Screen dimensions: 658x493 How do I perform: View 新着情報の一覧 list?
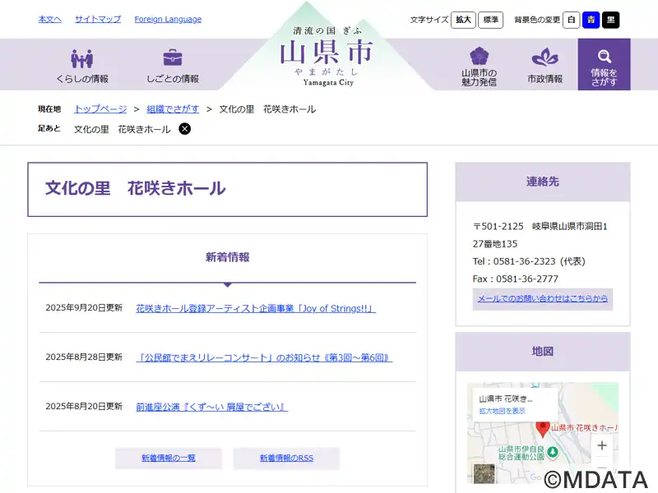click(168, 458)
